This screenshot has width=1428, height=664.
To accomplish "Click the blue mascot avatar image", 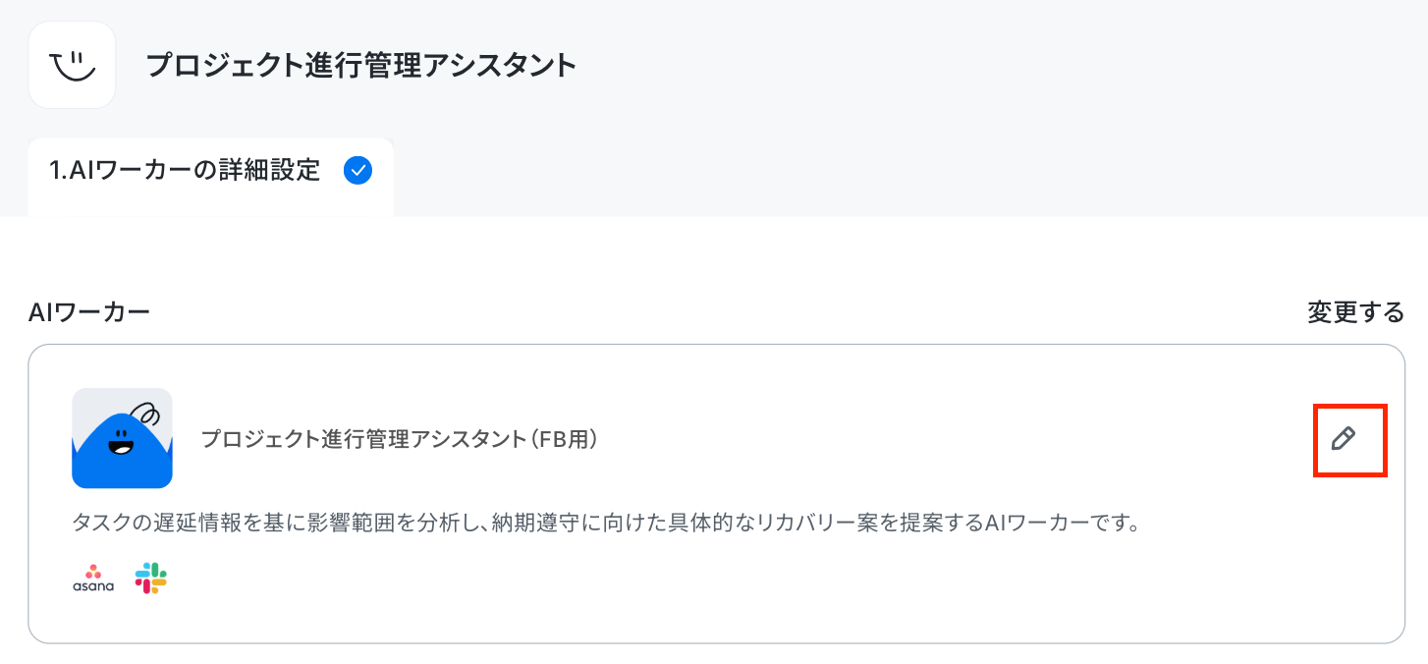I will (x=122, y=438).
